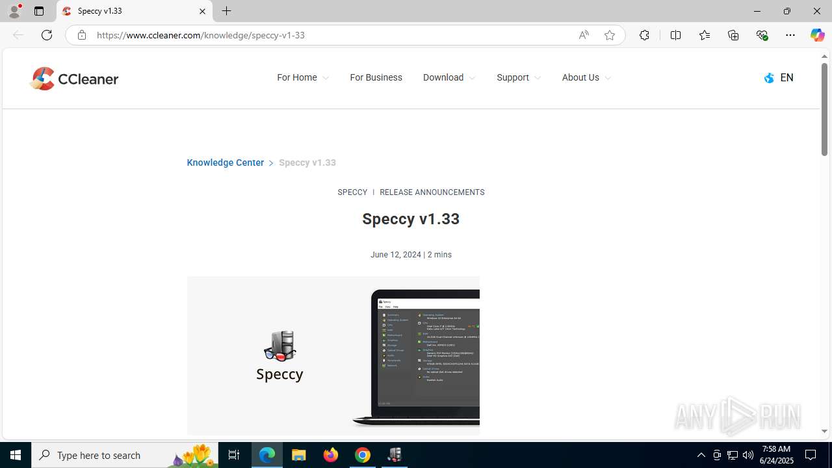Open the volume tray icon
The width and height of the screenshot is (832, 468).
pos(748,455)
